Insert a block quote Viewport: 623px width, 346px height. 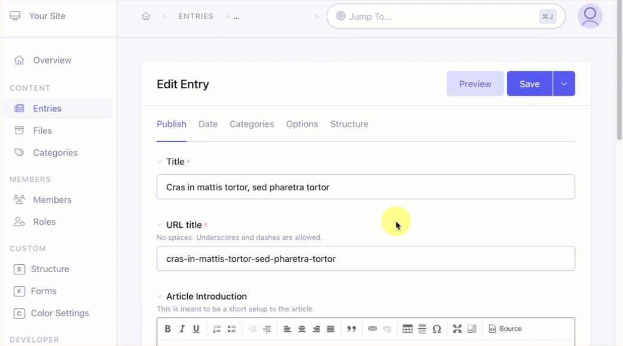[352, 329]
